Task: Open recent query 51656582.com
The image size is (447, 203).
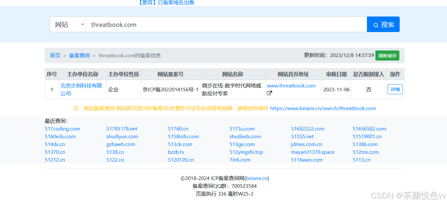Action: [x=369, y=129]
